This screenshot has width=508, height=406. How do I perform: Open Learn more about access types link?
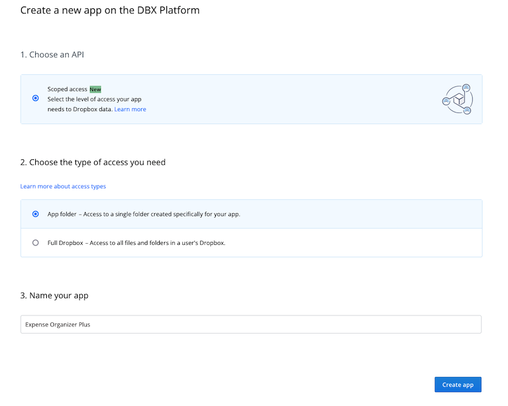(63, 186)
